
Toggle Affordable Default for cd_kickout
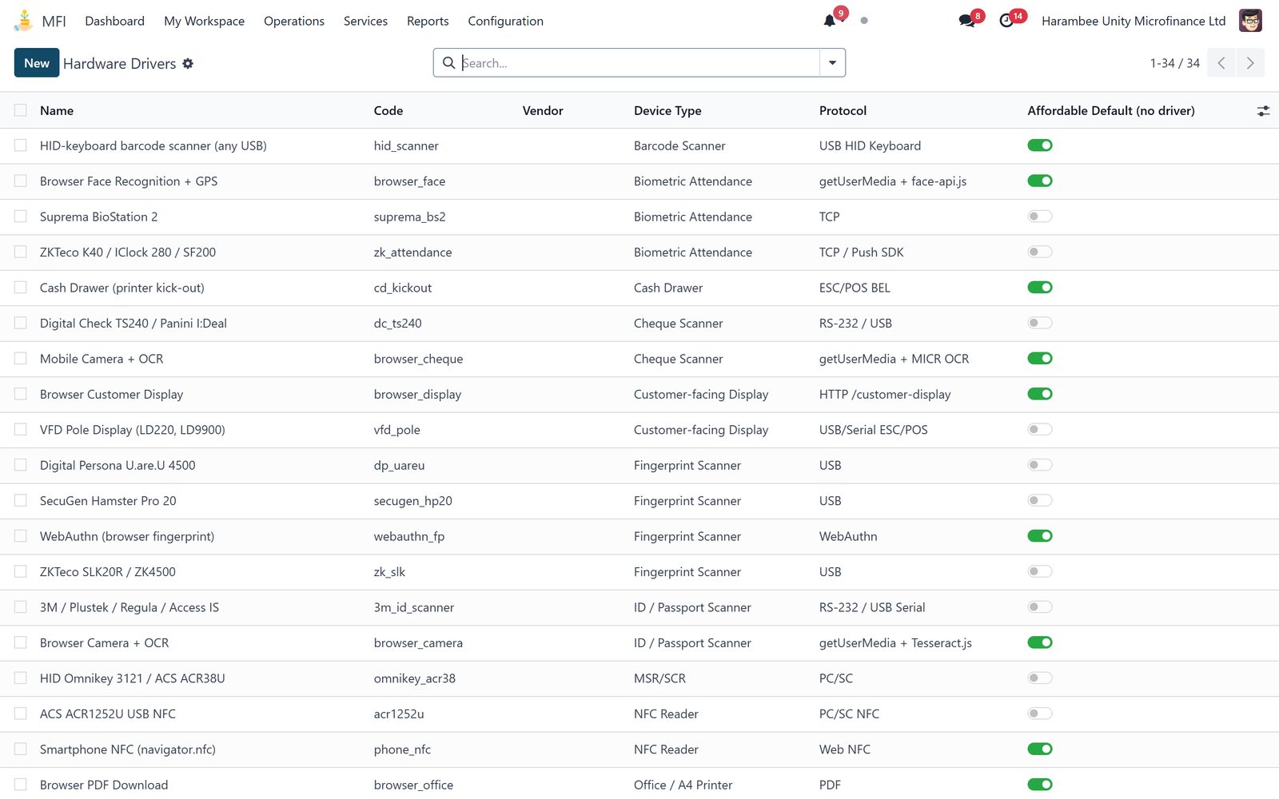(x=1040, y=288)
